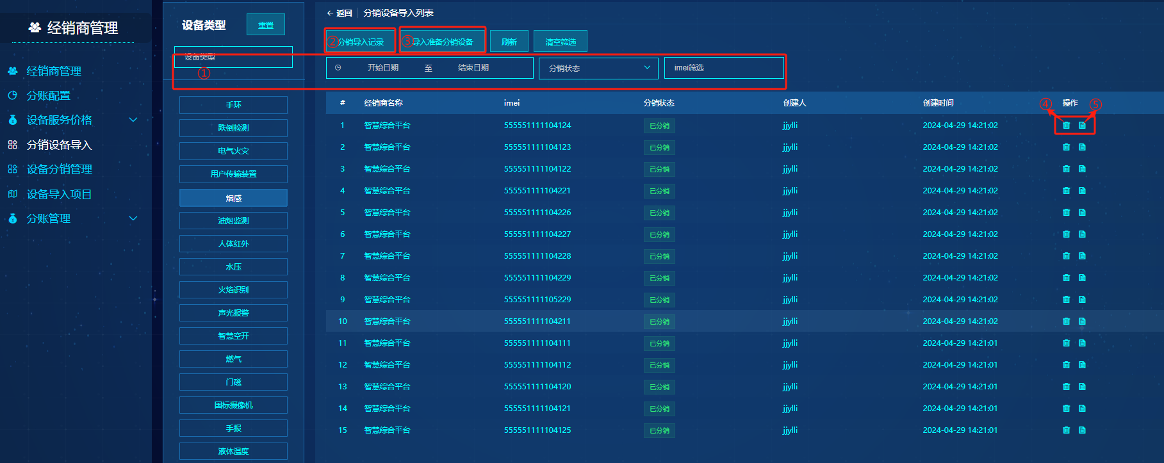
Task: Delete row 15 device ending 104125
Action: [x=1066, y=430]
